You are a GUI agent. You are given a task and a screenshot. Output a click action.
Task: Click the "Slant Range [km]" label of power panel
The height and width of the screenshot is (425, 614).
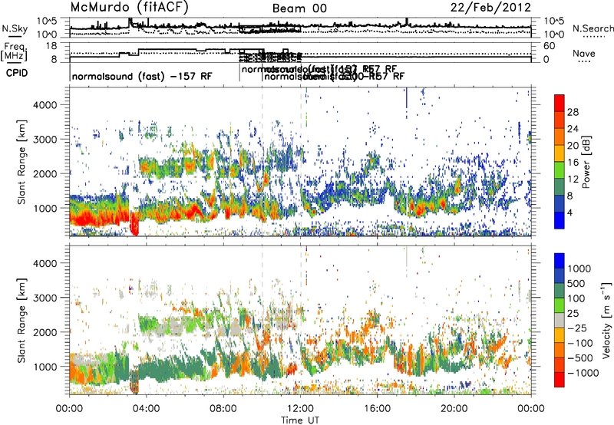click(x=21, y=162)
